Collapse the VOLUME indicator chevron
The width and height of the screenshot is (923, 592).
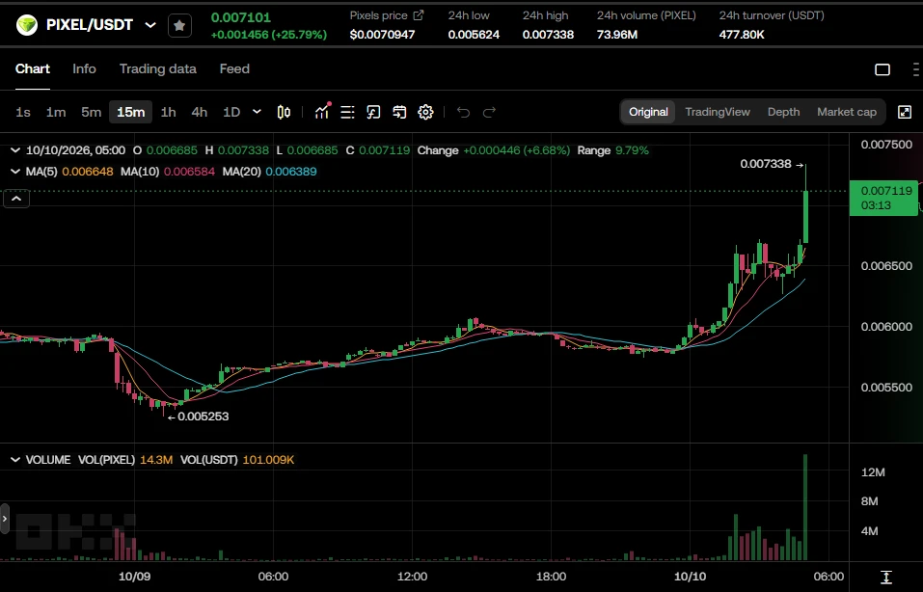pyautogui.click(x=15, y=460)
